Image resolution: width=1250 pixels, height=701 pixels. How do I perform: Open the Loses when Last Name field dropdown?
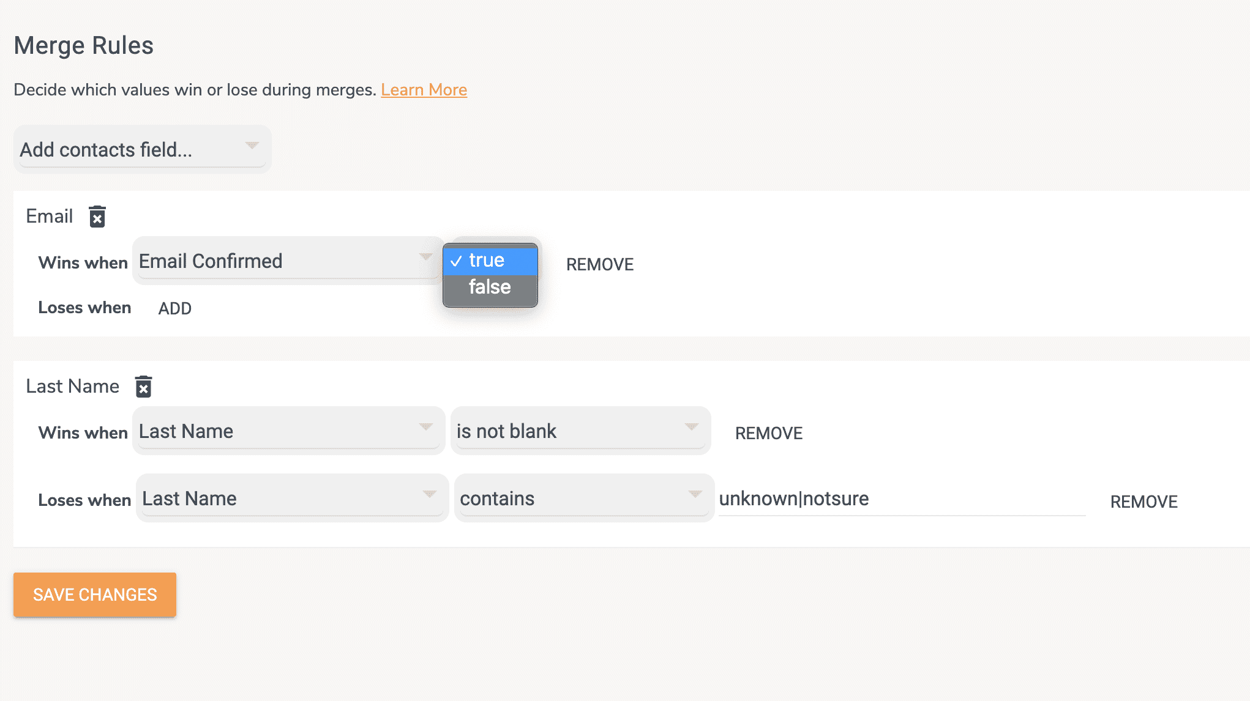(x=291, y=499)
